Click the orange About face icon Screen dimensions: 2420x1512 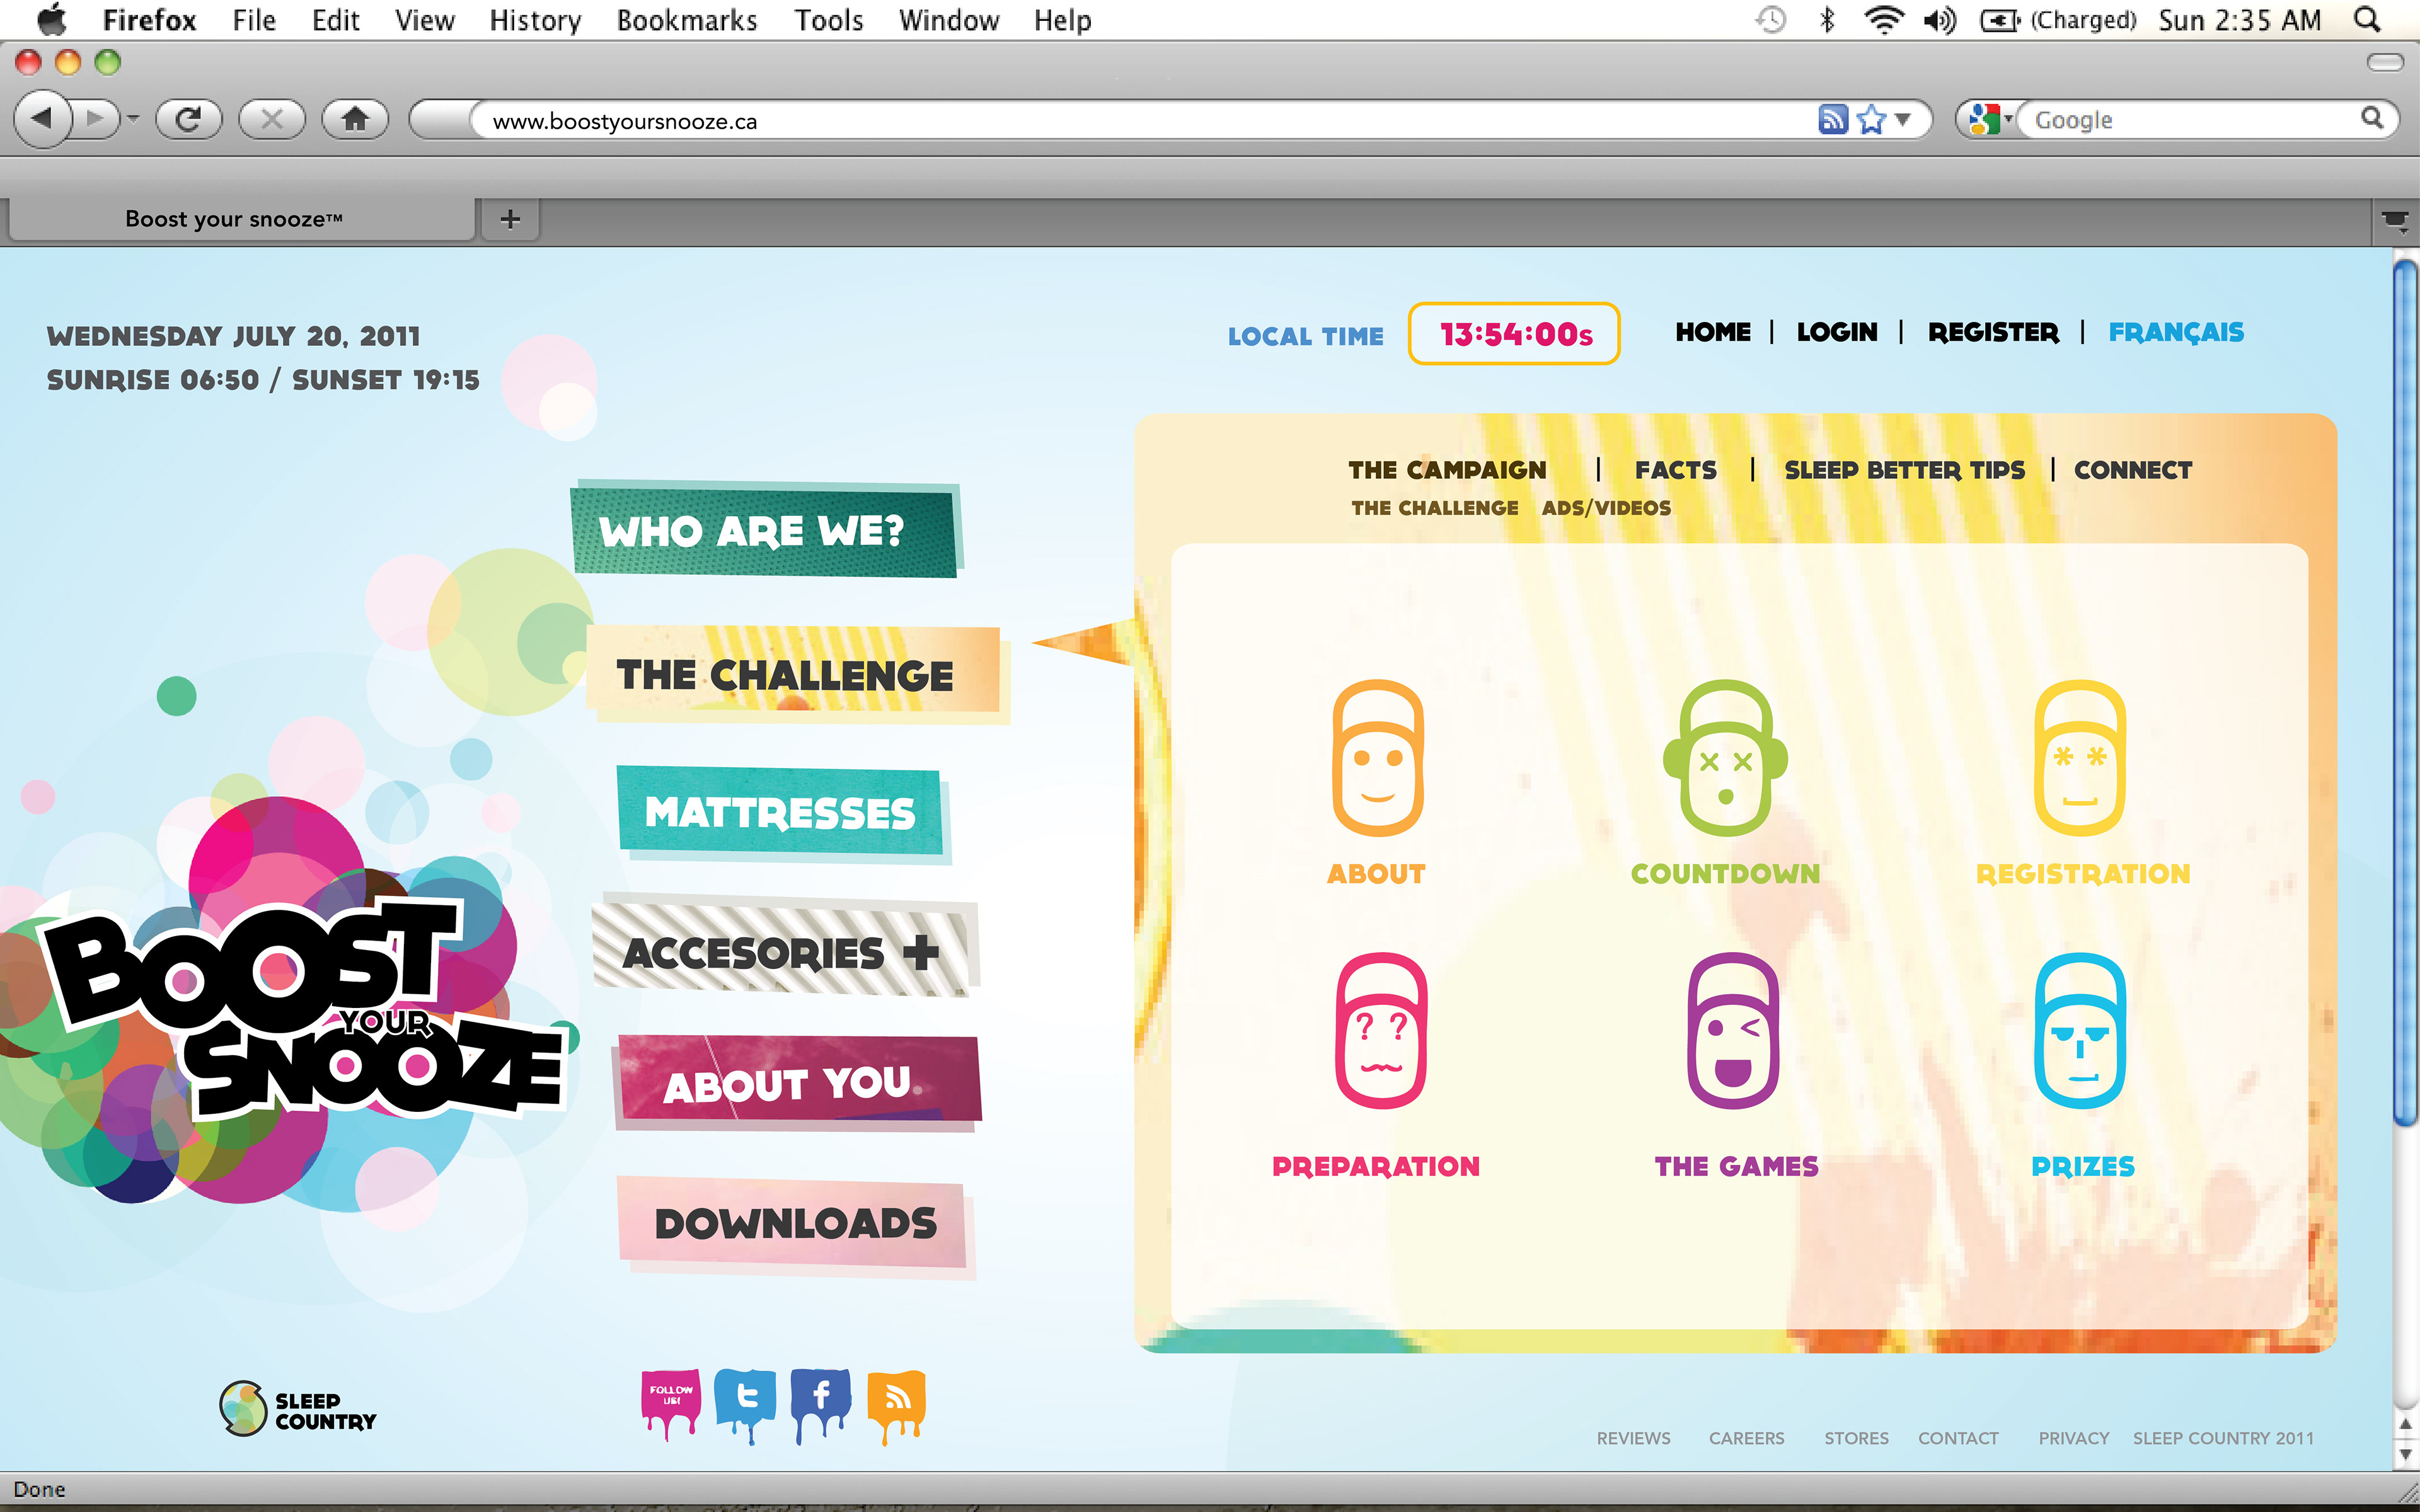coord(1377,757)
